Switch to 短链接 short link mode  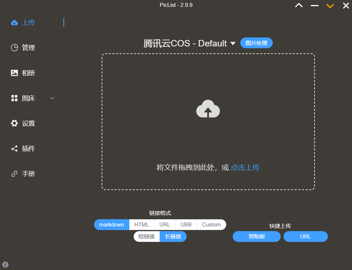click(x=147, y=237)
